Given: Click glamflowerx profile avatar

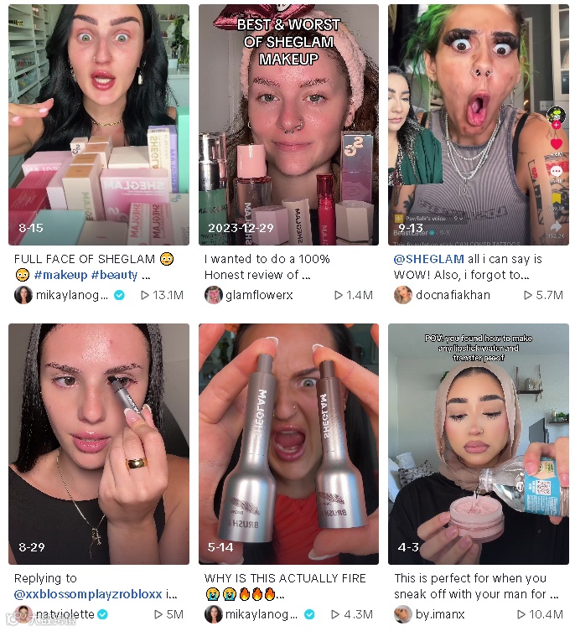Looking at the screenshot, I should point(214,295).
